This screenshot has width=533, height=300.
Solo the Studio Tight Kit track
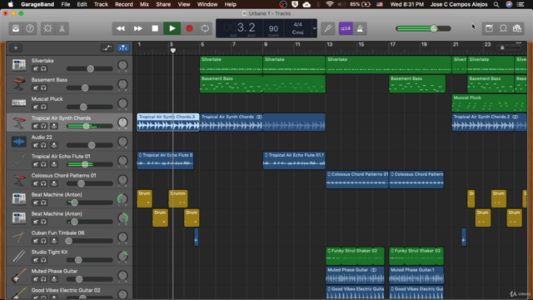pyautogui.click(x=43, y=260)
